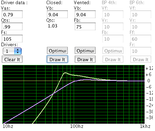155x131 pixels.
Task: Click the Qts input field
Action: (x=12, y=26)
